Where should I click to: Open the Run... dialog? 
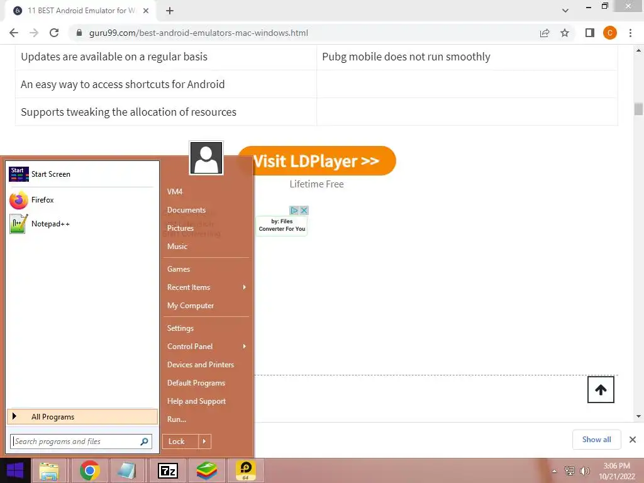point(177,419)
